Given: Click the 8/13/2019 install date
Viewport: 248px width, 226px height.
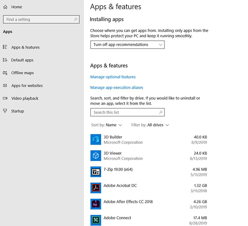Looking at the screenshot, I should pos(198,159).
